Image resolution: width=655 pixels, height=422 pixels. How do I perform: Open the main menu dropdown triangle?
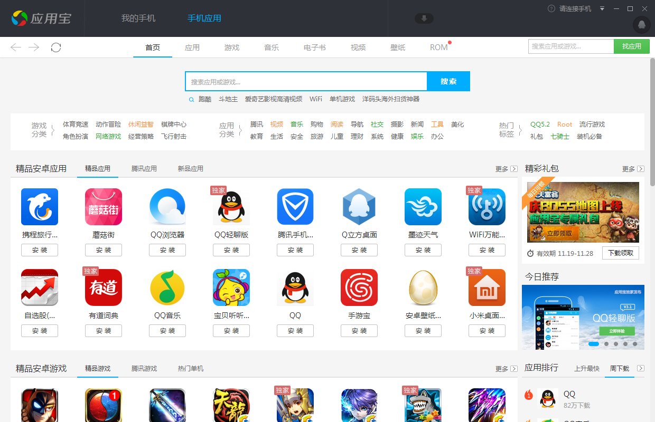(x=602, y=8)
